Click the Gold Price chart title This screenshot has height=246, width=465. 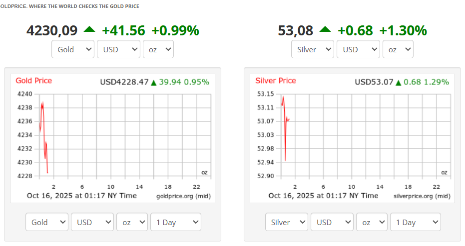point(33,81)
